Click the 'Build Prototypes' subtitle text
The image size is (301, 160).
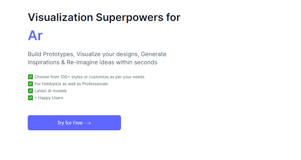click(51, 54)
